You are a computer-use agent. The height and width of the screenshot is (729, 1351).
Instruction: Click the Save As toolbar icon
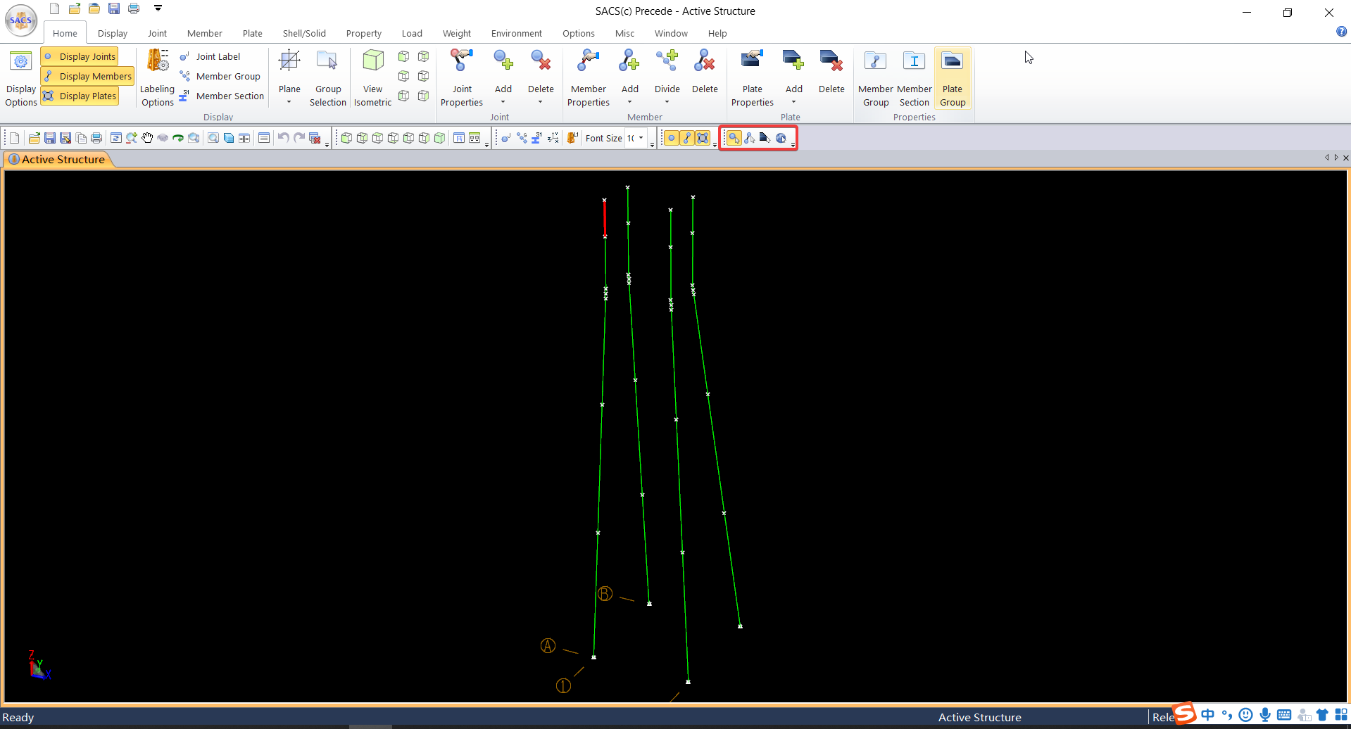(65, 138)
